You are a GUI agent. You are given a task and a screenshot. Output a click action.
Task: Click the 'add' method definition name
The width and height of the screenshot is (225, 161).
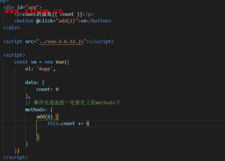click(x=40, y=116)
